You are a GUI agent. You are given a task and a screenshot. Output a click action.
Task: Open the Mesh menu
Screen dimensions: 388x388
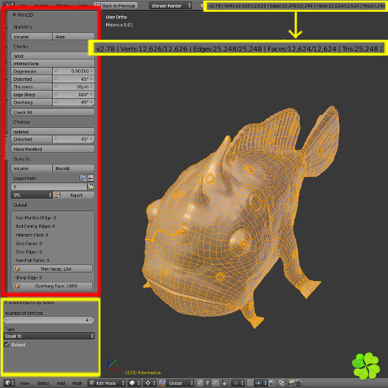[77, 383]
